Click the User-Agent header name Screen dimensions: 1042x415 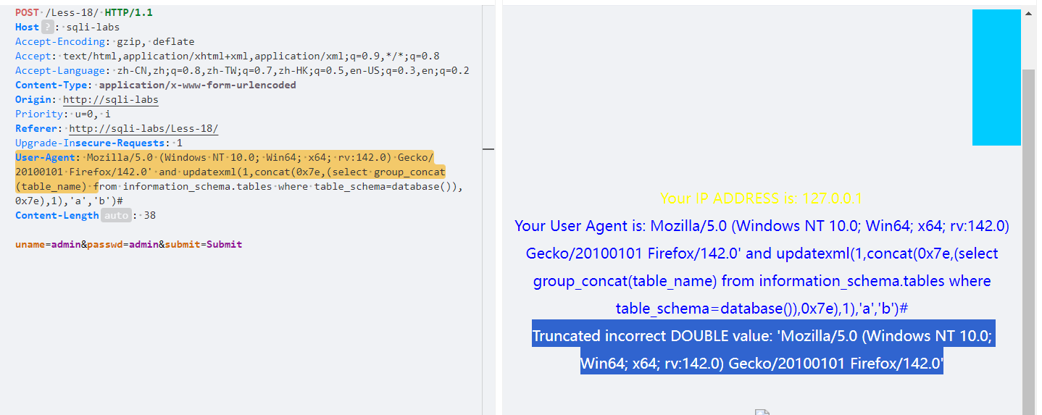(x=45, y=157)
